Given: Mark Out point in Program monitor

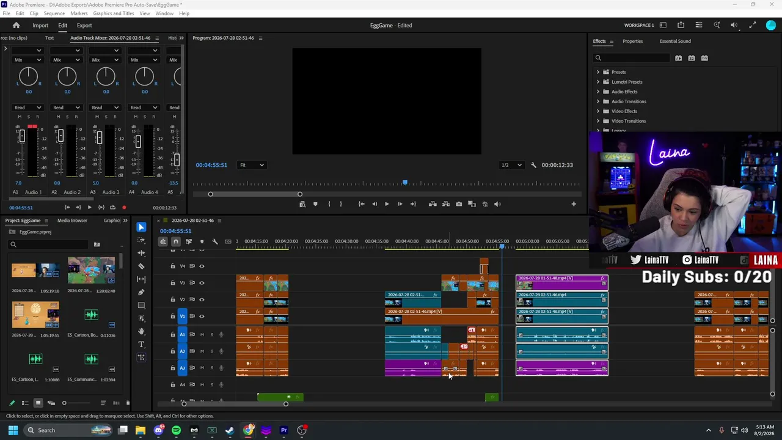Looking at the screenshot, I should click(341, 204).
